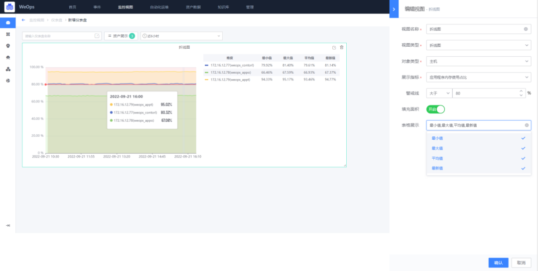Open 资产数据 in top navigation

point(193,7)
